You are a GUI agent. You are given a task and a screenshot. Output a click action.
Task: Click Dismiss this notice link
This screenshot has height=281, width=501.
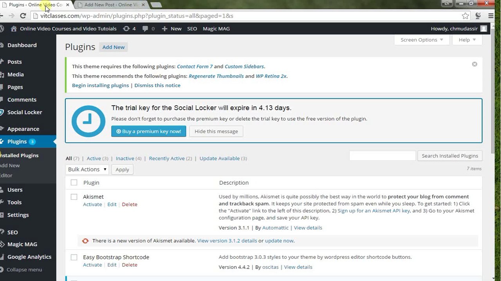pyautogui.click(x=157, y=85)
